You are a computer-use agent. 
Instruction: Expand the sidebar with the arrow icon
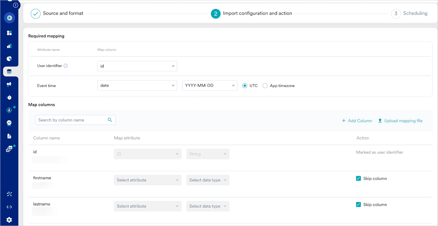16,5
